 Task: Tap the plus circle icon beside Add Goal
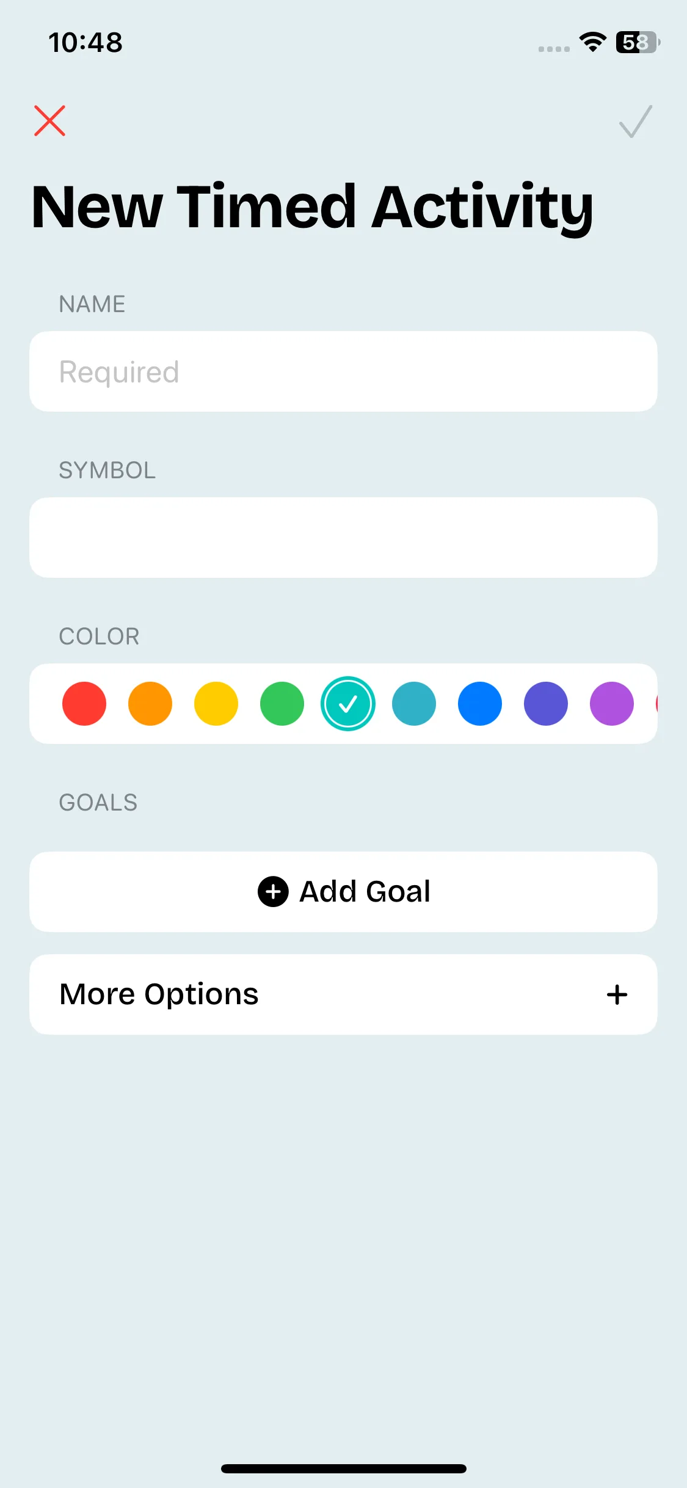click(273, 892)
